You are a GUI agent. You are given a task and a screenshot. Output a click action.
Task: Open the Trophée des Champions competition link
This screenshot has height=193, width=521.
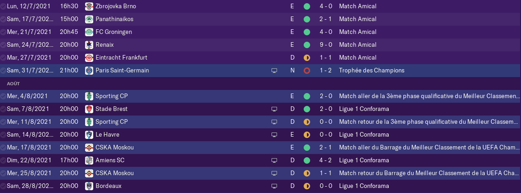pos(372,71)
